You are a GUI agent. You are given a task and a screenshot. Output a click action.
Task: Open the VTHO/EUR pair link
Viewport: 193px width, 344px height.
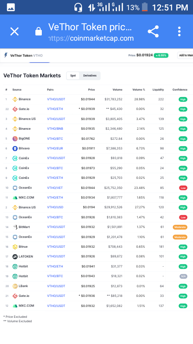[55, 149]
